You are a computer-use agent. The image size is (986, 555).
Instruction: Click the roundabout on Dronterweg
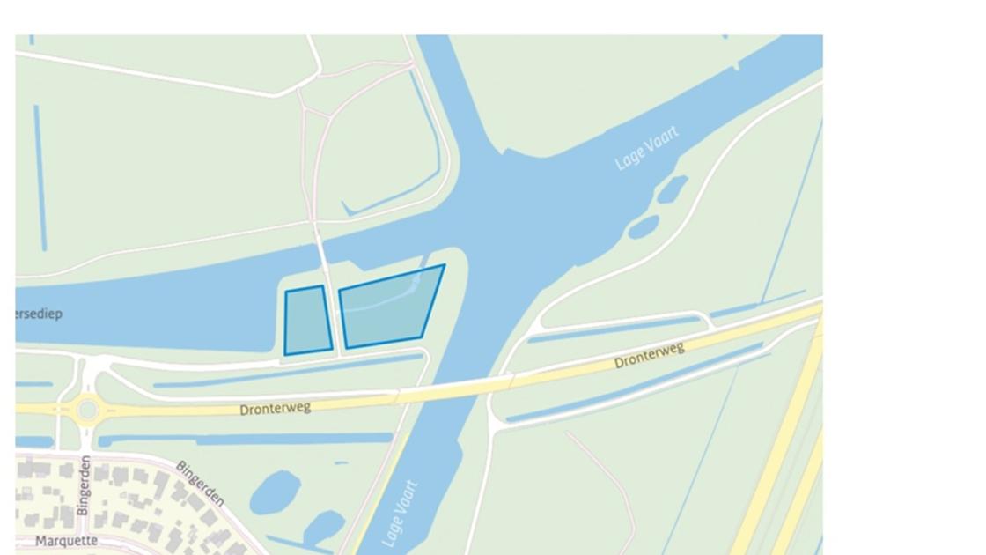[x=87, y=411]
